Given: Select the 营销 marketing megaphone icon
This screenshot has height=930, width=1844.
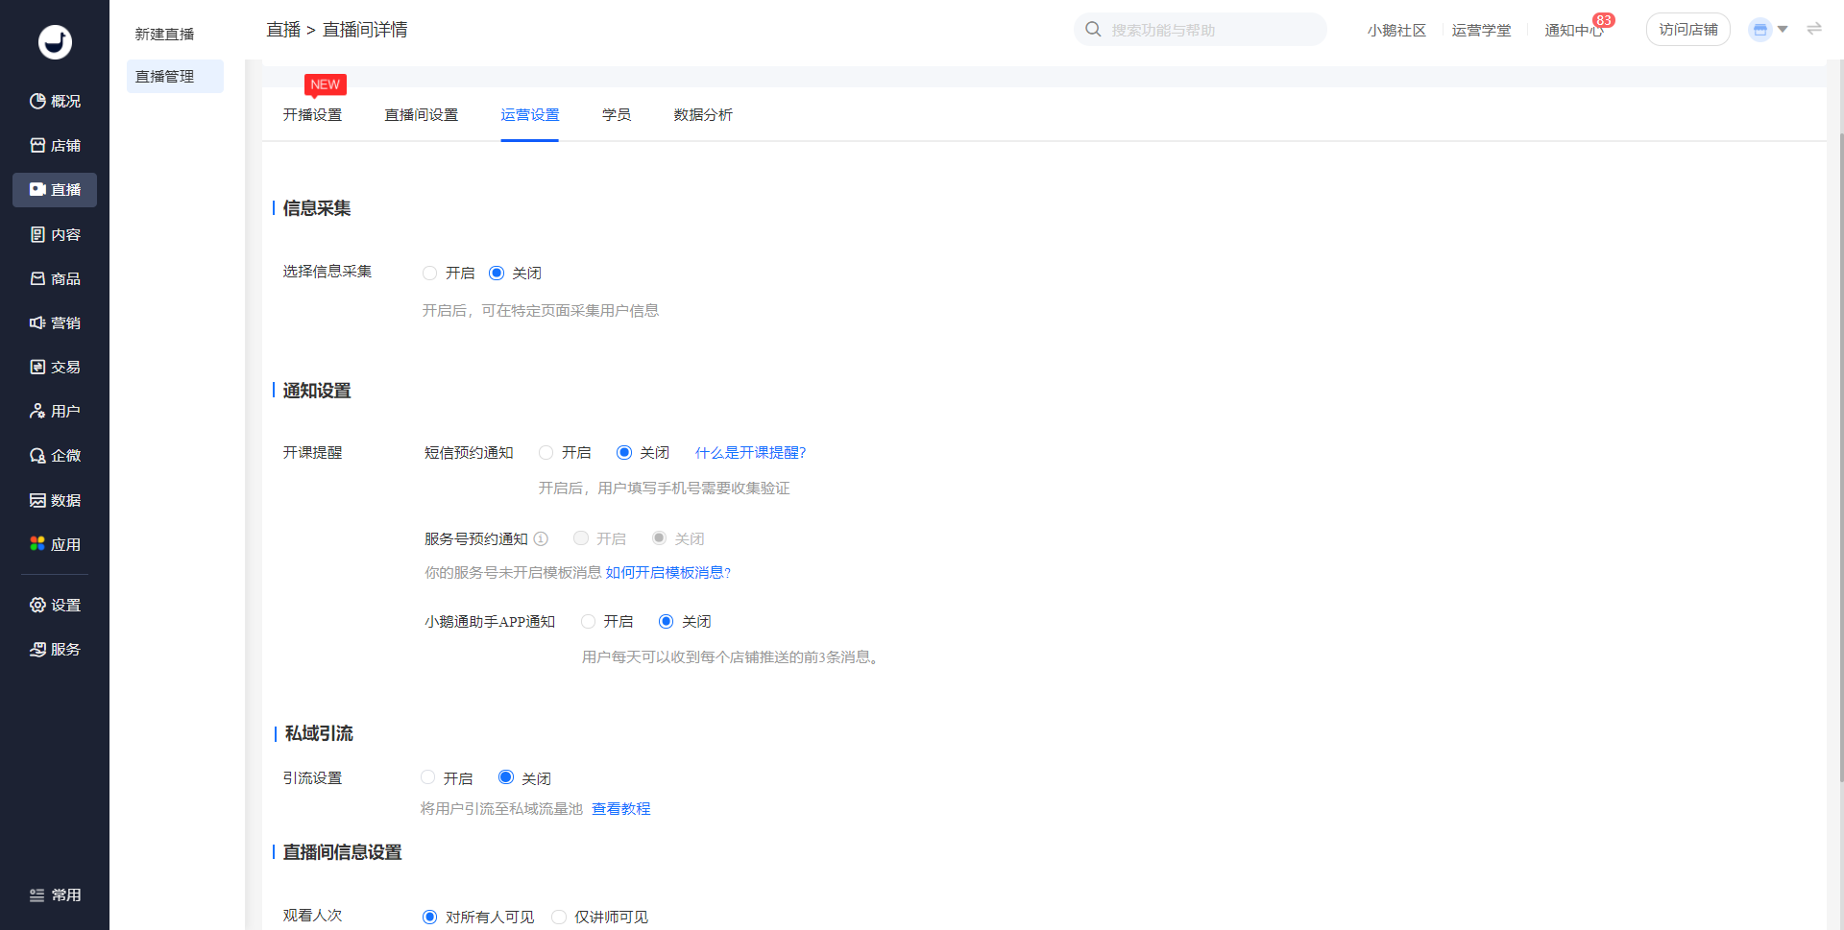Looking at the screenshot, I should [x=37, y=322].
